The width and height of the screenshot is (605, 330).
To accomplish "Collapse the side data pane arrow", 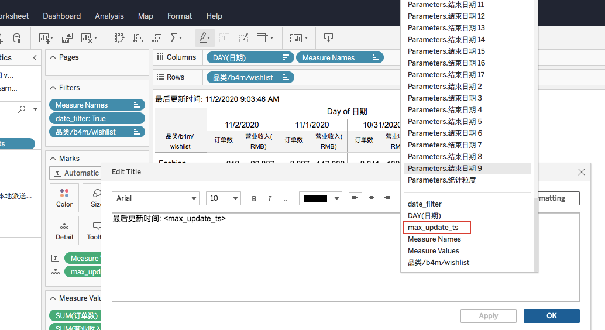I will click(x=35, y=57).
